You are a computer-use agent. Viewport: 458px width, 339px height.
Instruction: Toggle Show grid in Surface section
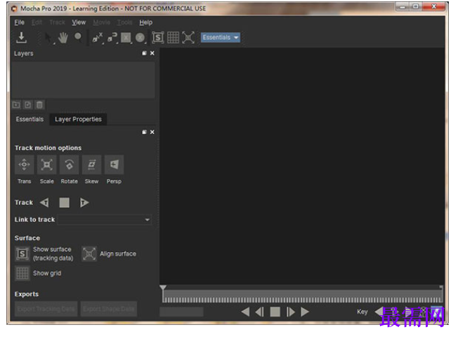point(22,273)
